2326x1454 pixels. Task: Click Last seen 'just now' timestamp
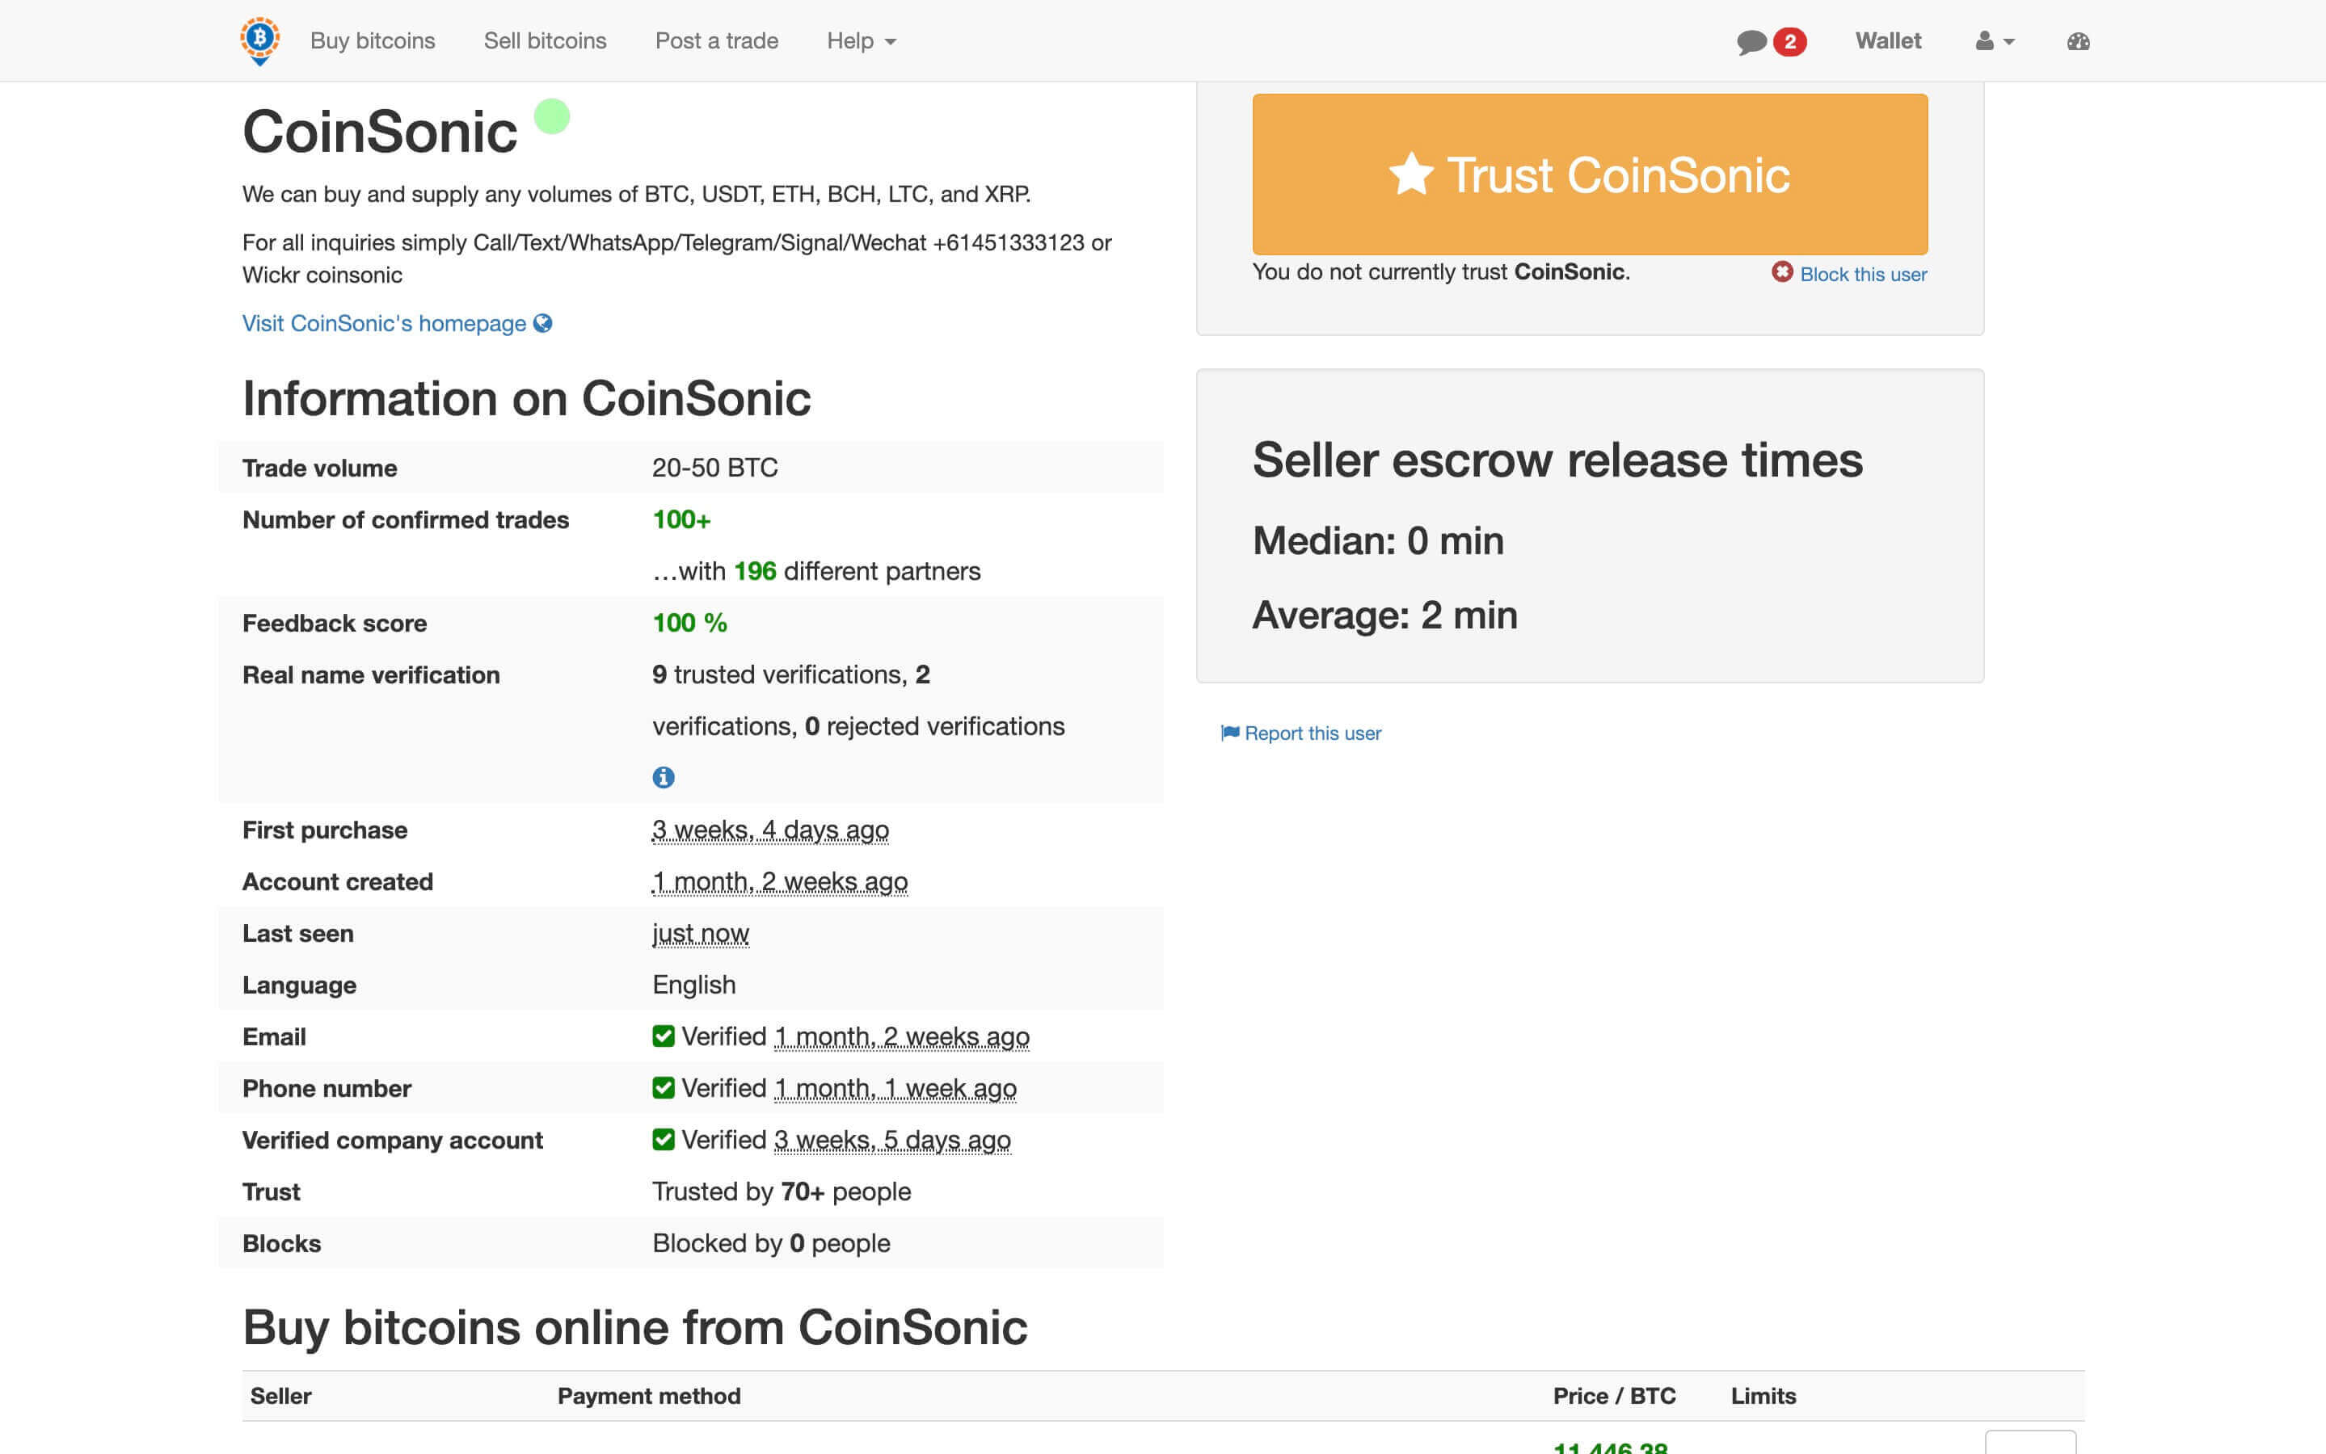point(700,934)
